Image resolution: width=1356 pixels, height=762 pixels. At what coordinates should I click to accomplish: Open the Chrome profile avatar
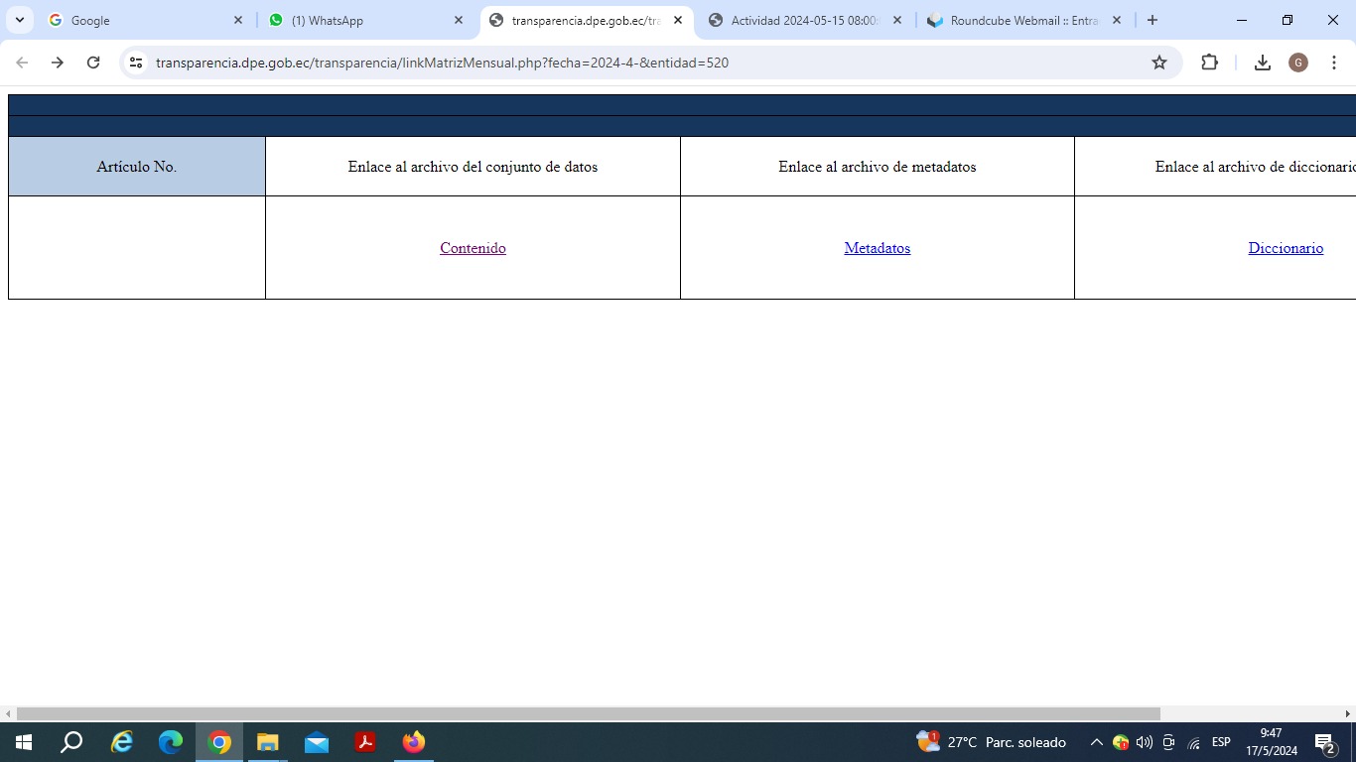pyautogui.click(x=1297, y=63)
